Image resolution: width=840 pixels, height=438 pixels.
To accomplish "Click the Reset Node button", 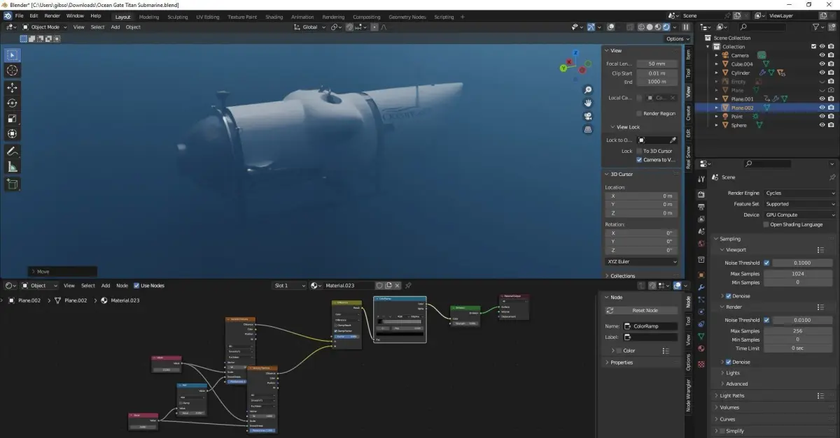I will point(642,310).
